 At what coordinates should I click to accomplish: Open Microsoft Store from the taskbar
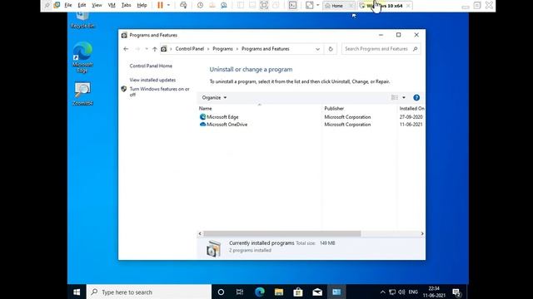298,292
